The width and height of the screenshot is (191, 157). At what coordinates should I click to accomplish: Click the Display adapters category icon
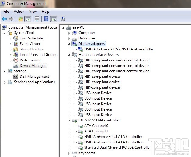75,44
